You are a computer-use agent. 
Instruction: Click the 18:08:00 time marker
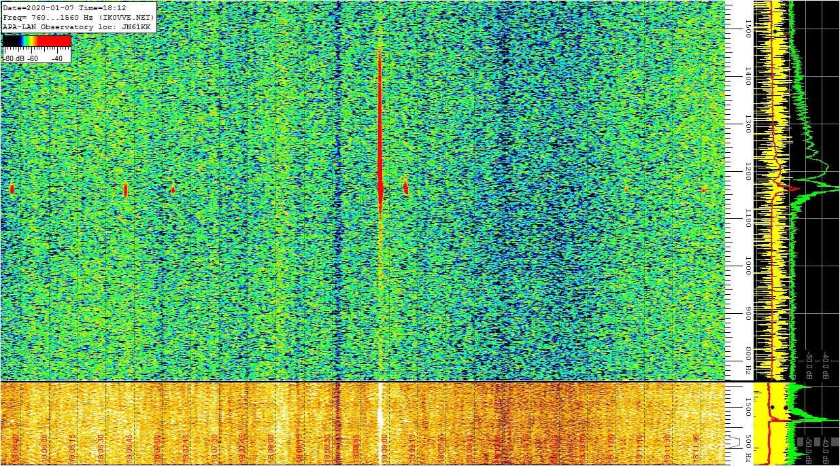pos(271,448)
